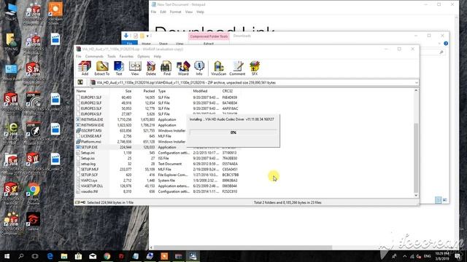Image resolution: width=467 pixels, height=262 pixels.
Task: Show hidden system tray icons
Action: 404,256
